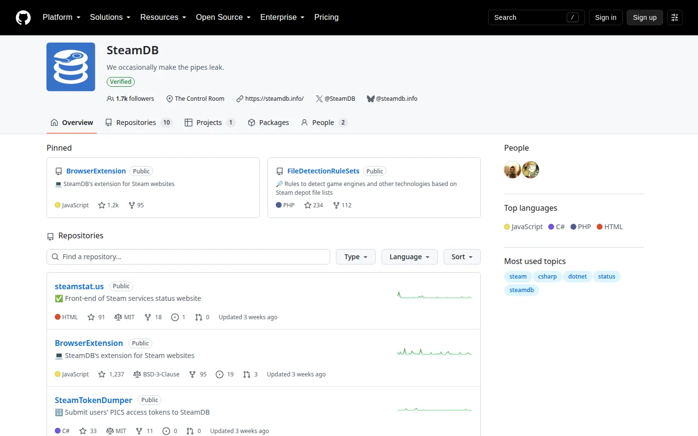Filter by HTML in Top languages
The width and height of the screenshot is (698, 436).
click(610, 227)
